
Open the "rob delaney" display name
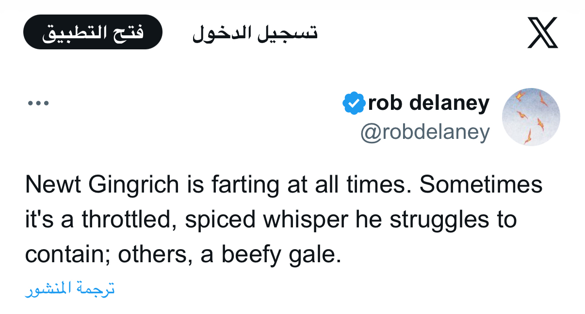pos(428,103)
